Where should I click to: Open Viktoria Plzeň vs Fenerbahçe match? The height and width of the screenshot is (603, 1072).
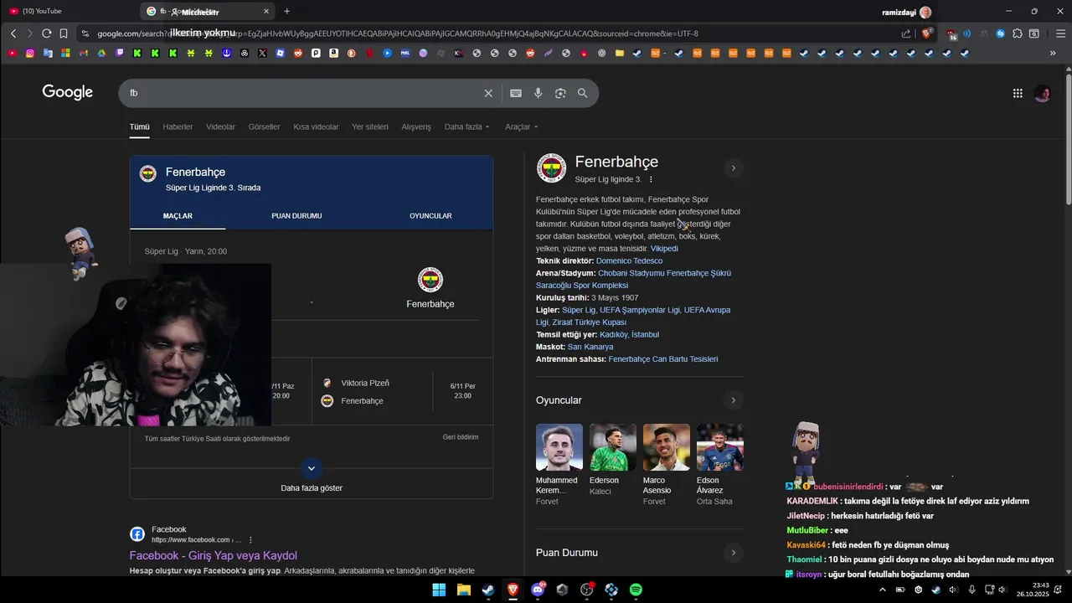402,392
